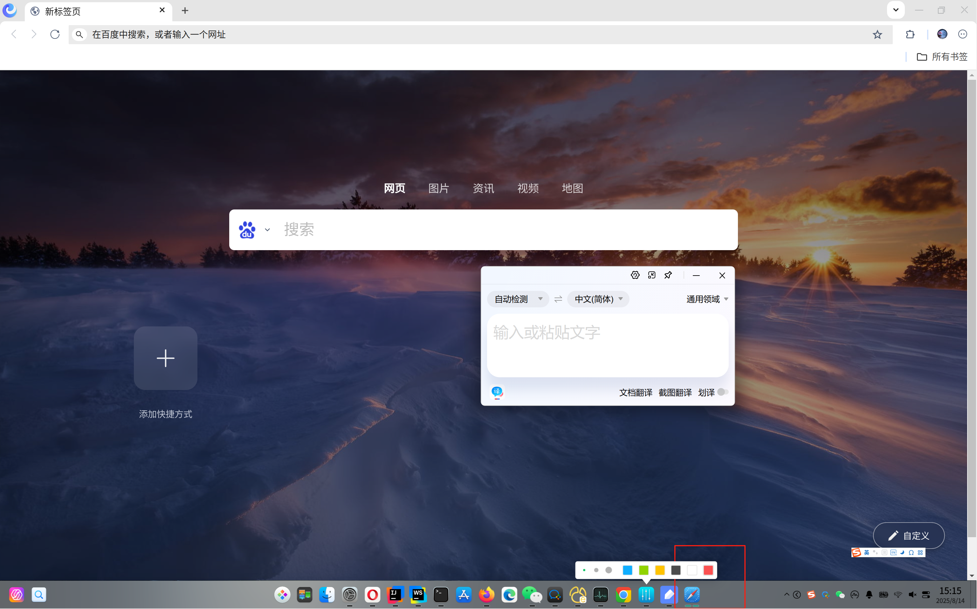Open the browser profile avatar
The image size is (977, 609).
pyautogui.click(x=942, y=34)
